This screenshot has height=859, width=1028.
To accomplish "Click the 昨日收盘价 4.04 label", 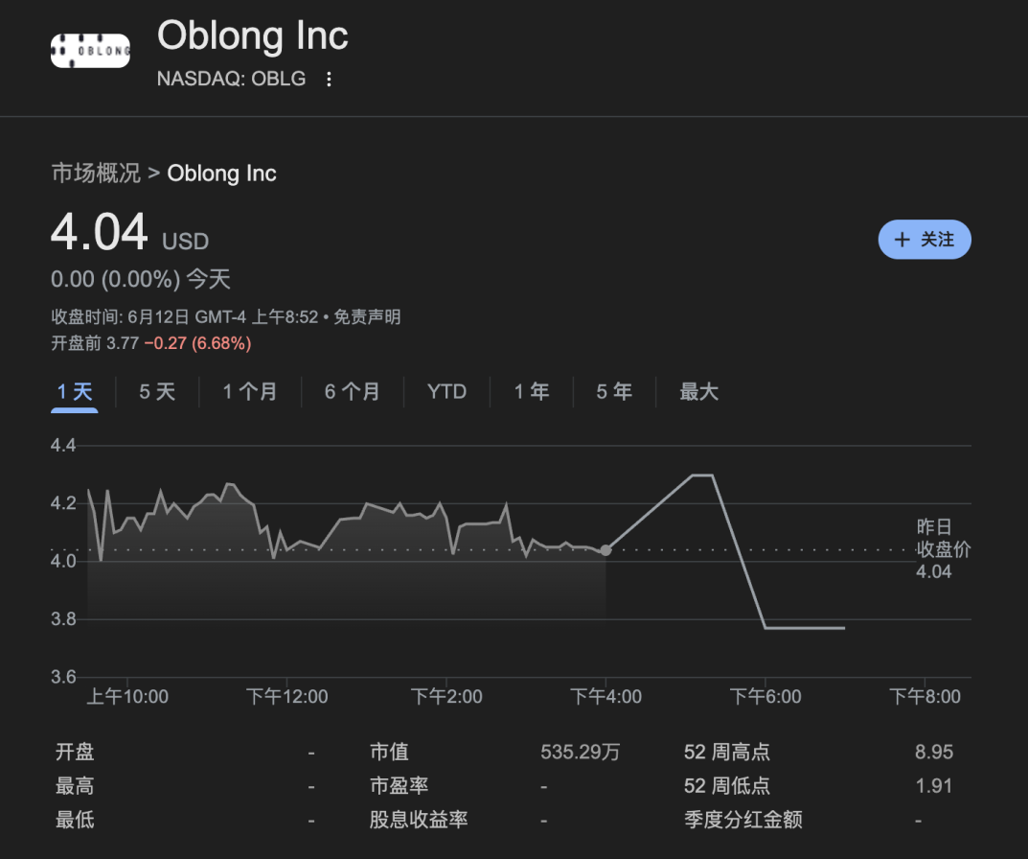I will pyautogui.click(x=943, y=549).
